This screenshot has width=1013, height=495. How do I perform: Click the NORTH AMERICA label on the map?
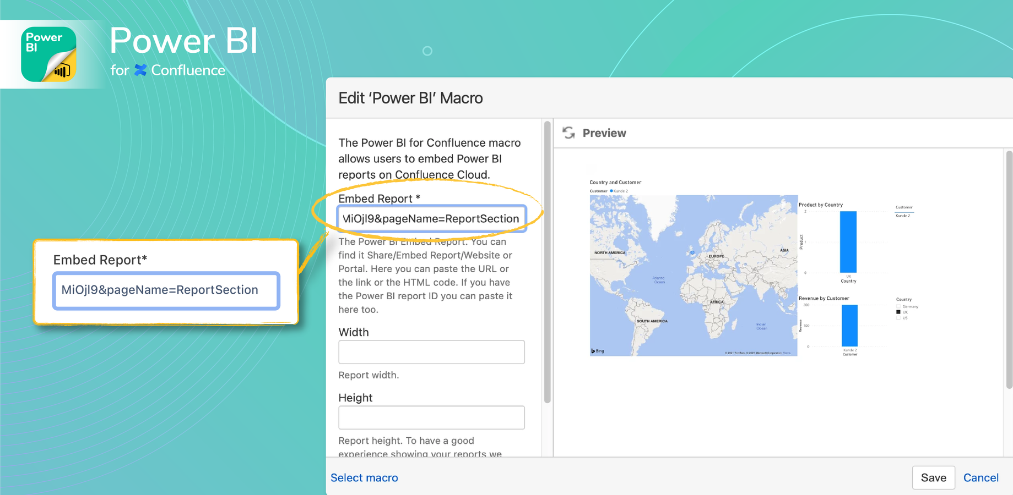tap(610, 252)
